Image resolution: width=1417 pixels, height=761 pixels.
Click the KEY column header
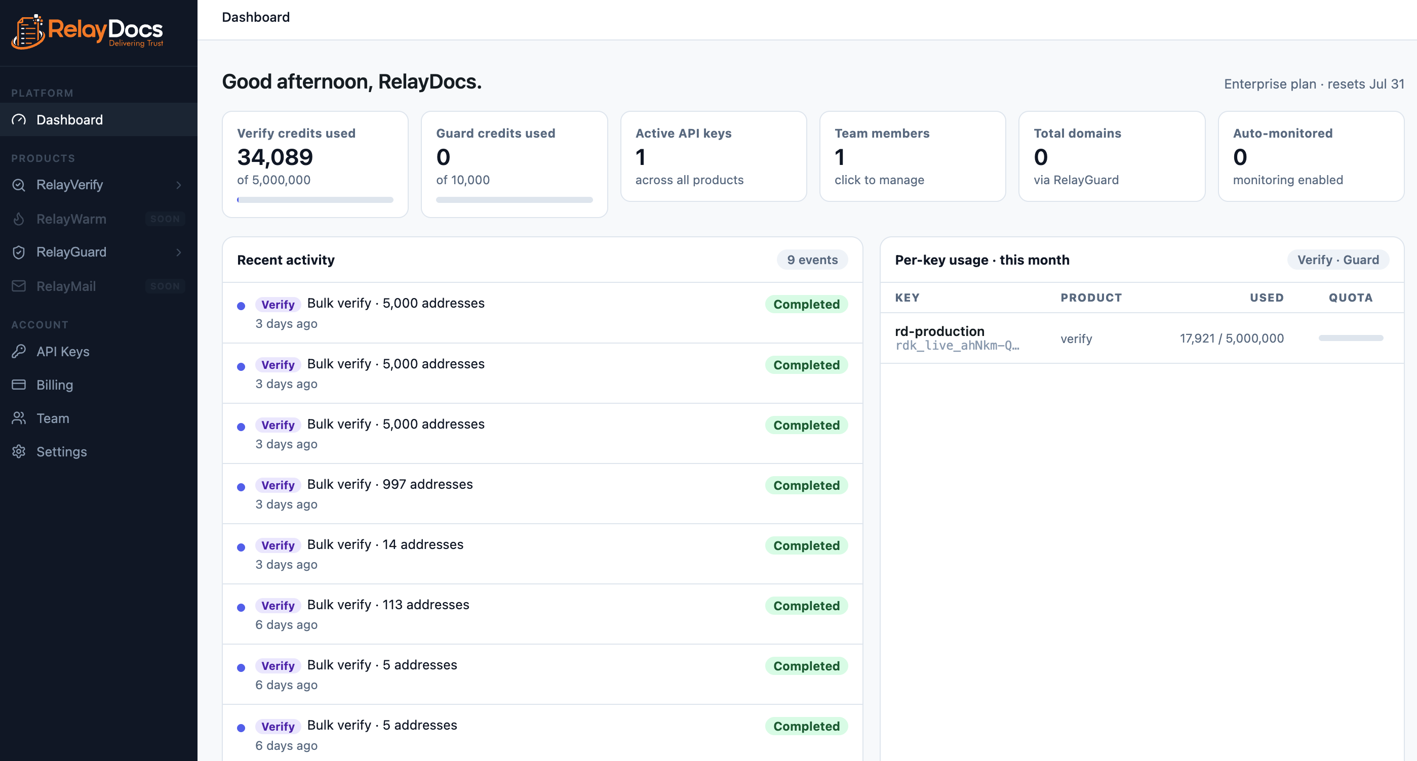pyautogui.click(x=907, y=298)
